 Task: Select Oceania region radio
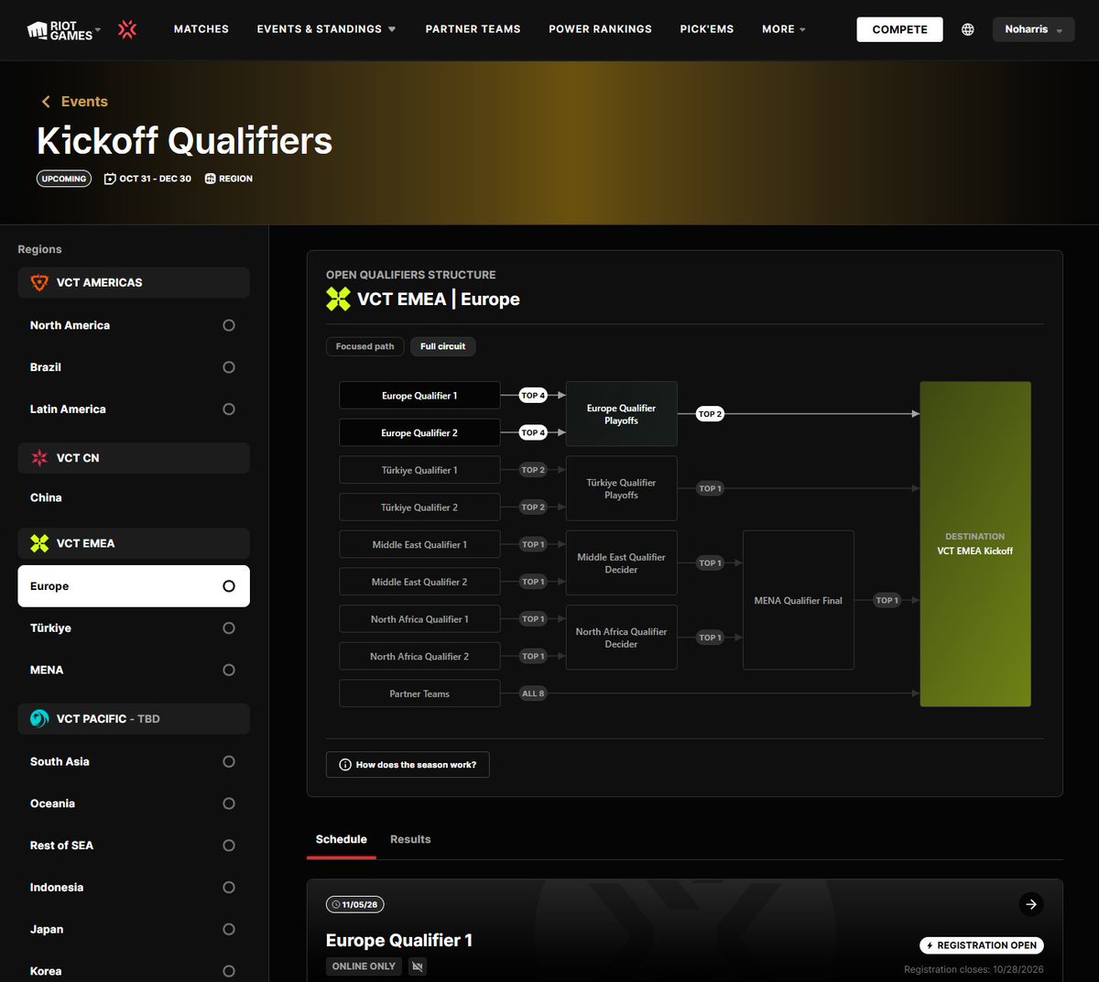229,804
